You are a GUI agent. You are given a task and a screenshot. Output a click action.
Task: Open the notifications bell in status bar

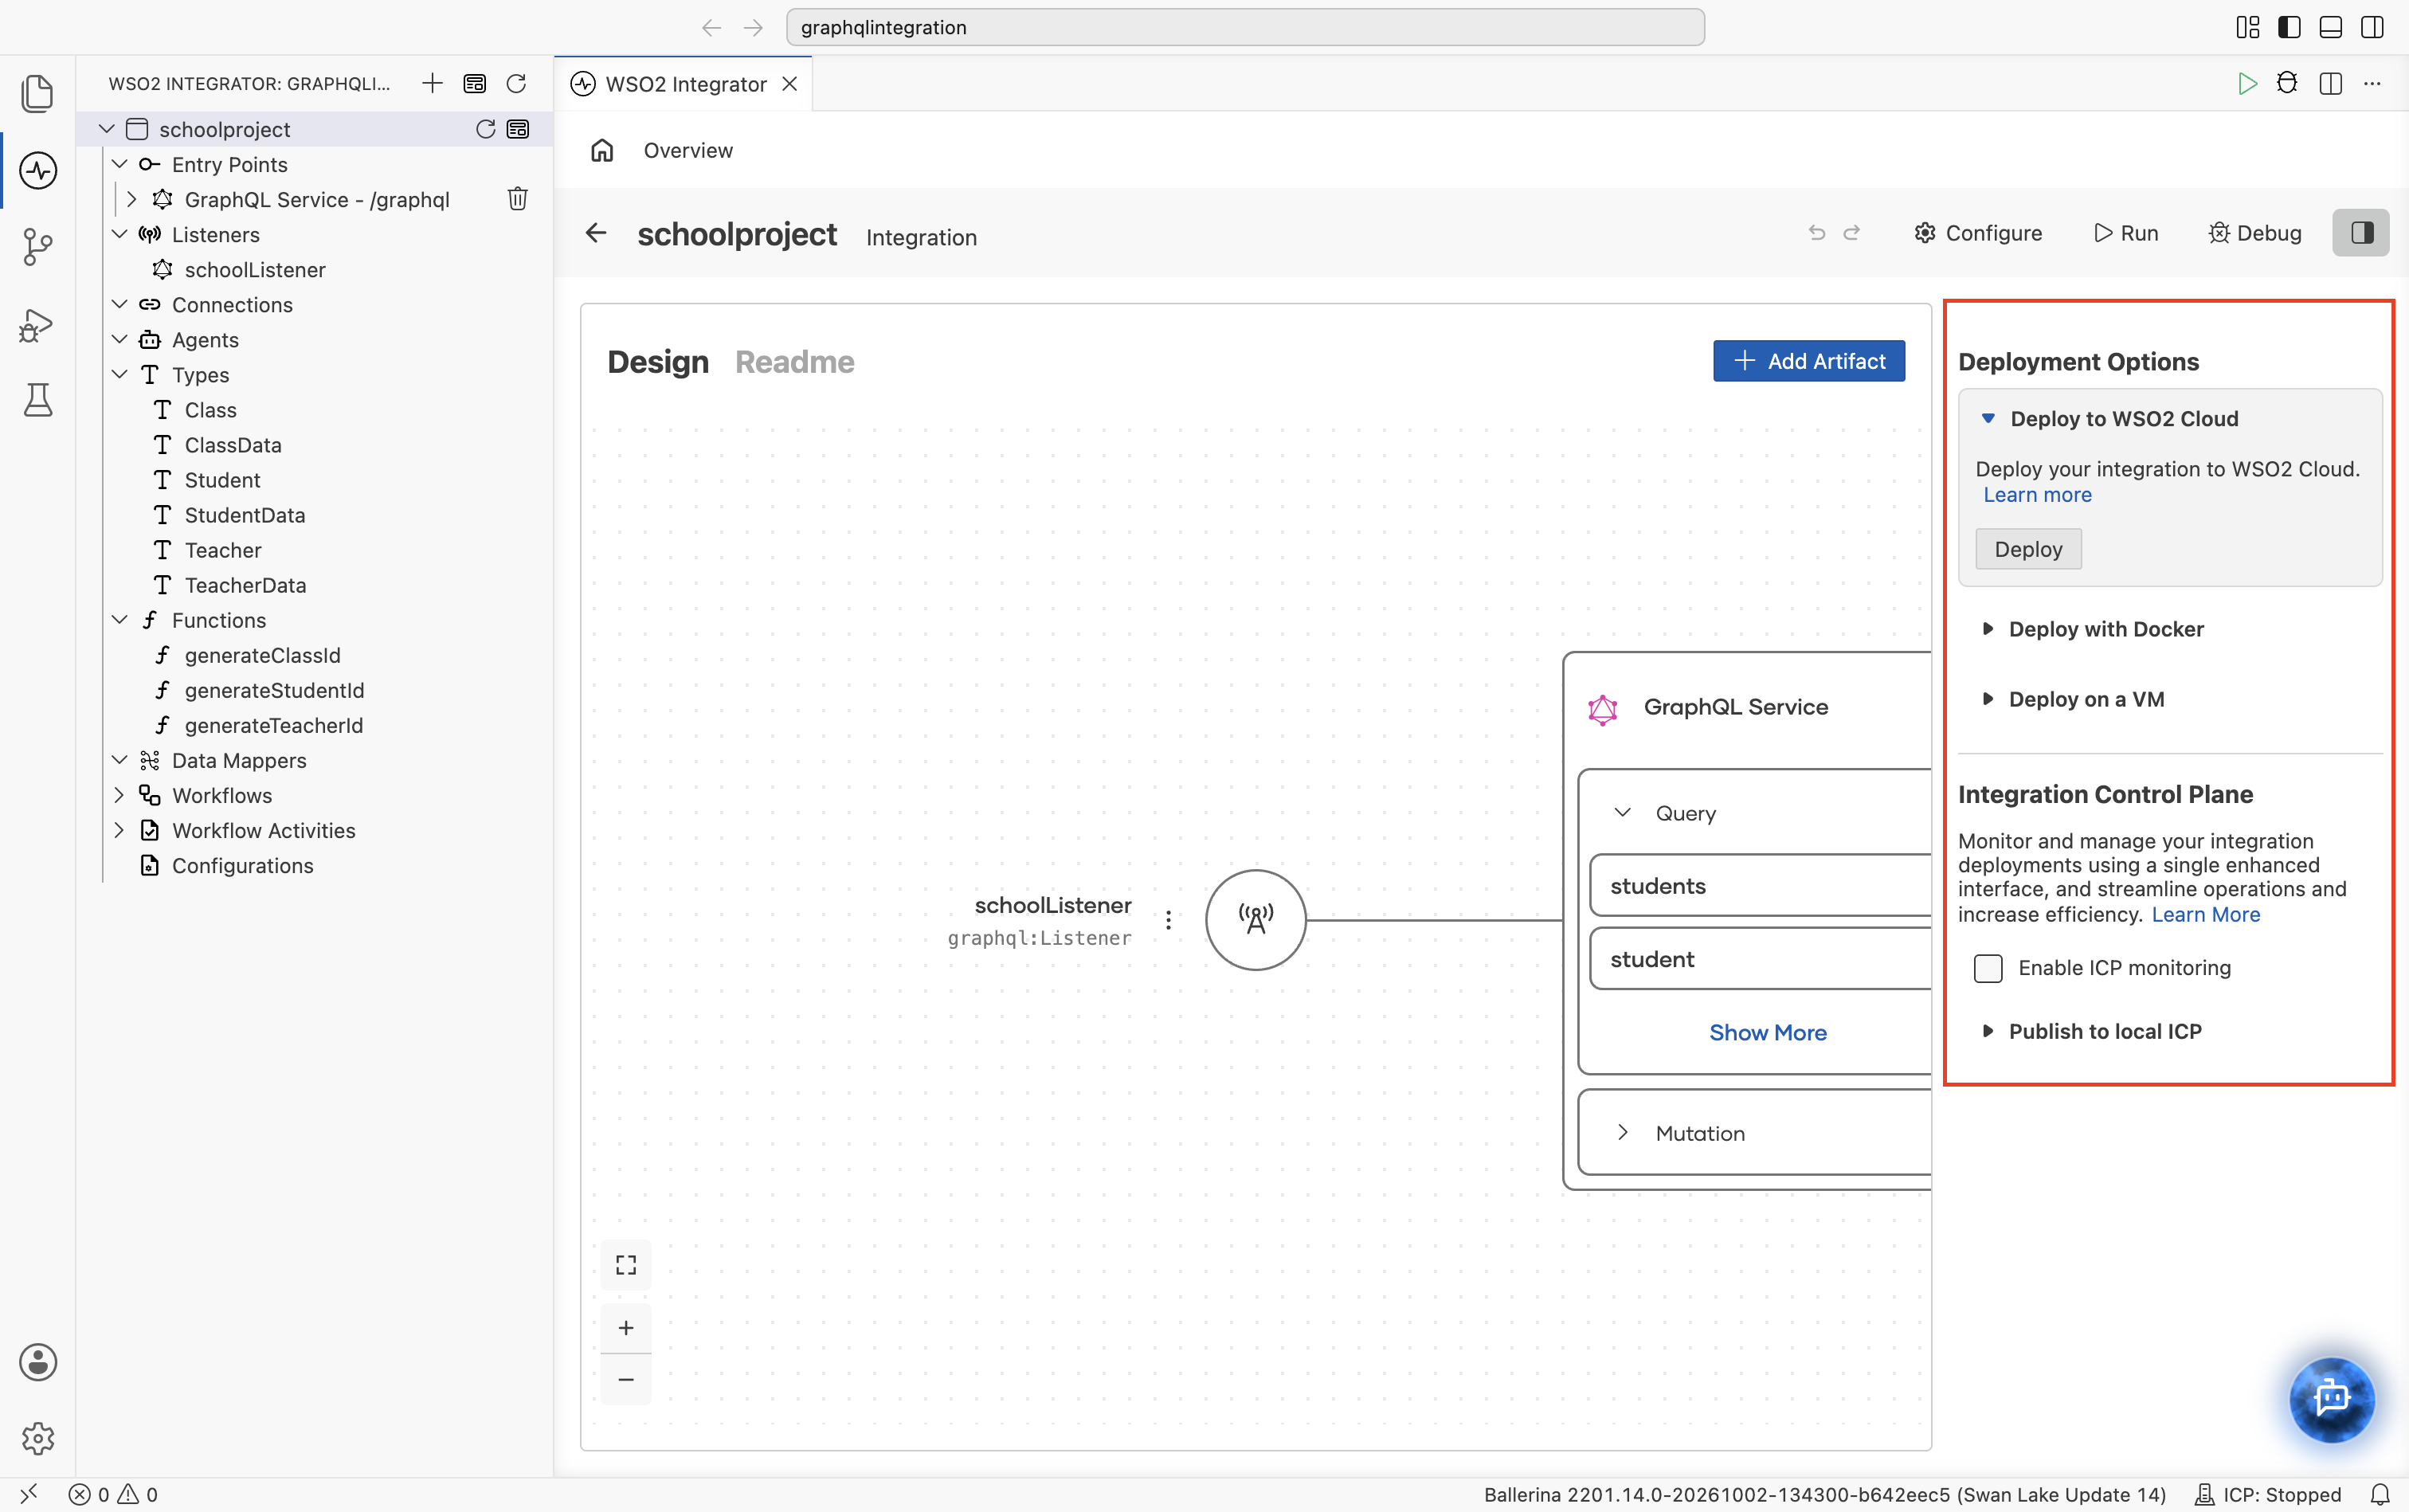coord(2380,1494)
